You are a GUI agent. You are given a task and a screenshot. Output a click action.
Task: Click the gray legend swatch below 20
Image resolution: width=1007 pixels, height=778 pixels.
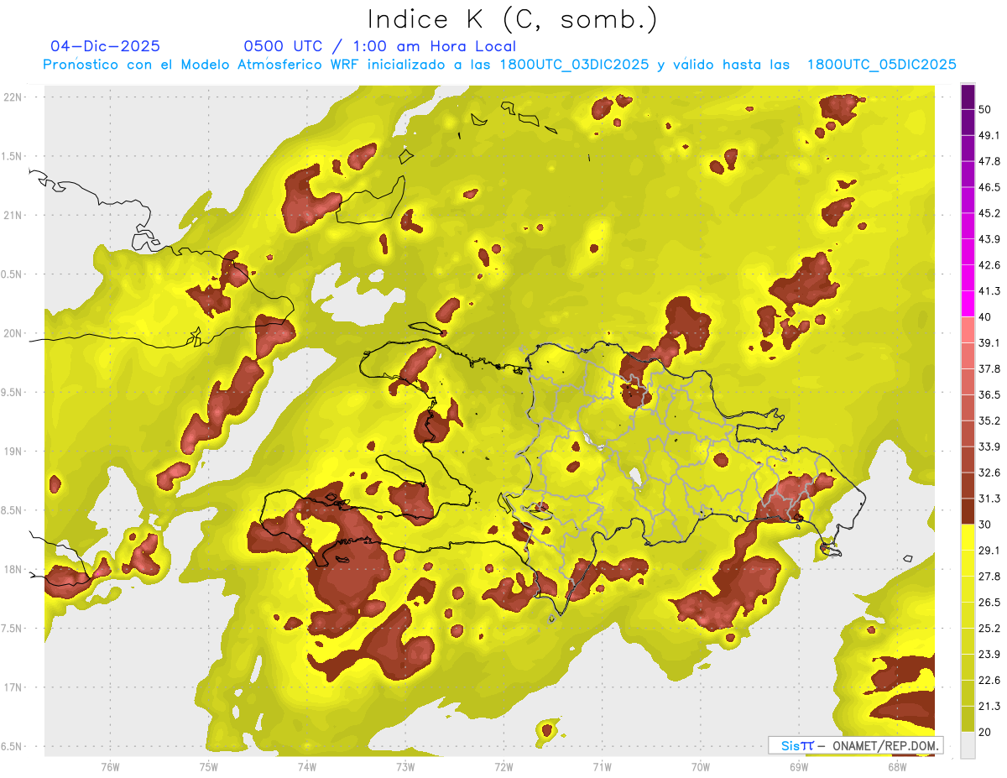(x=968, y=744)
